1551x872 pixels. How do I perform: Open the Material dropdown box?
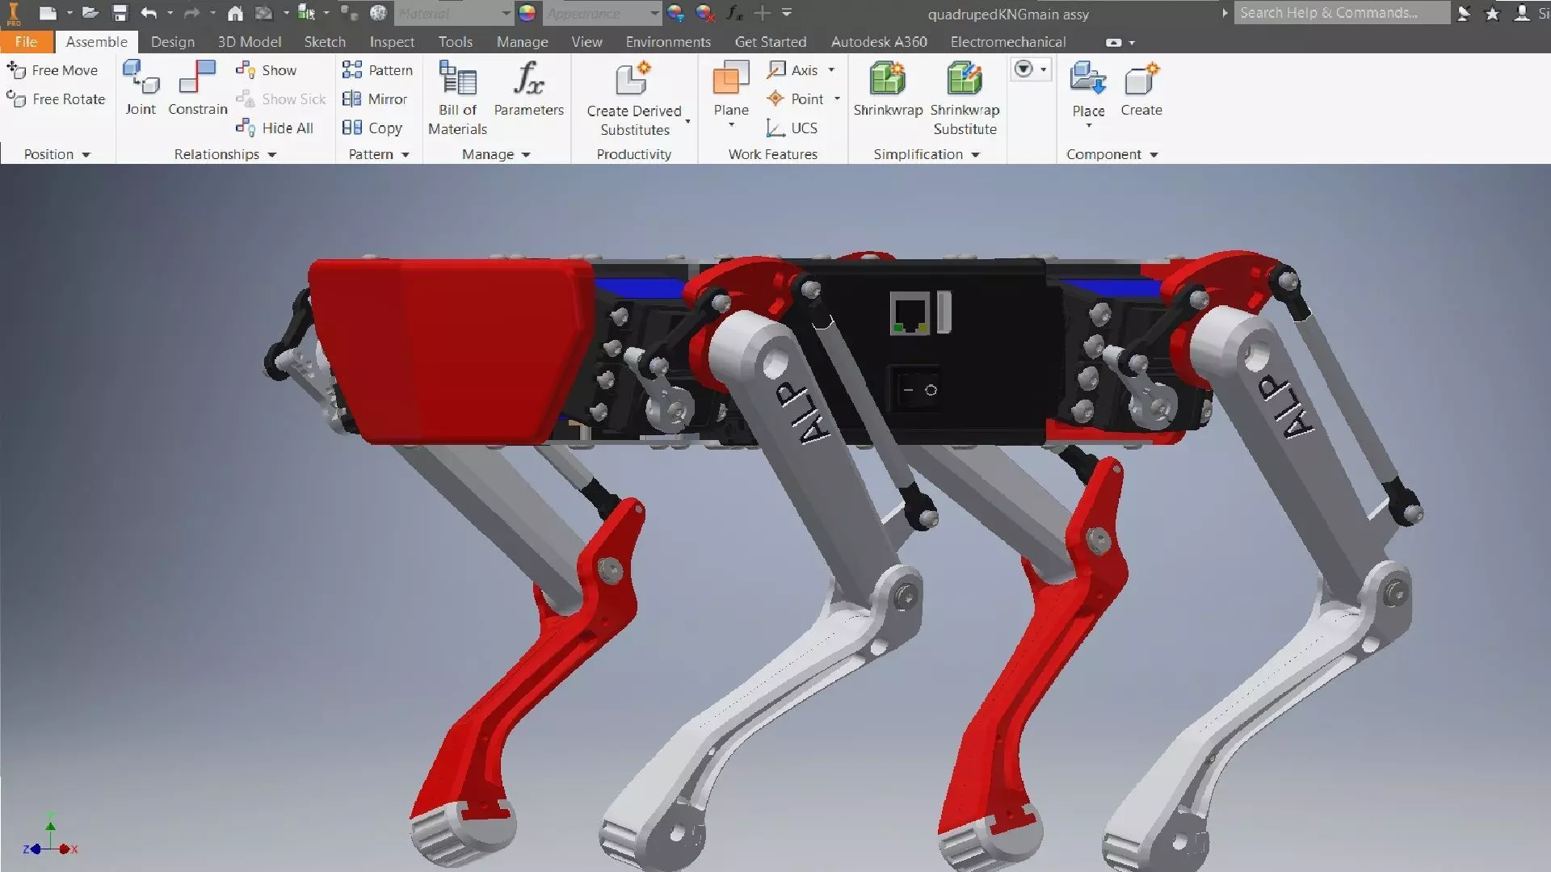tap(506, 13)
